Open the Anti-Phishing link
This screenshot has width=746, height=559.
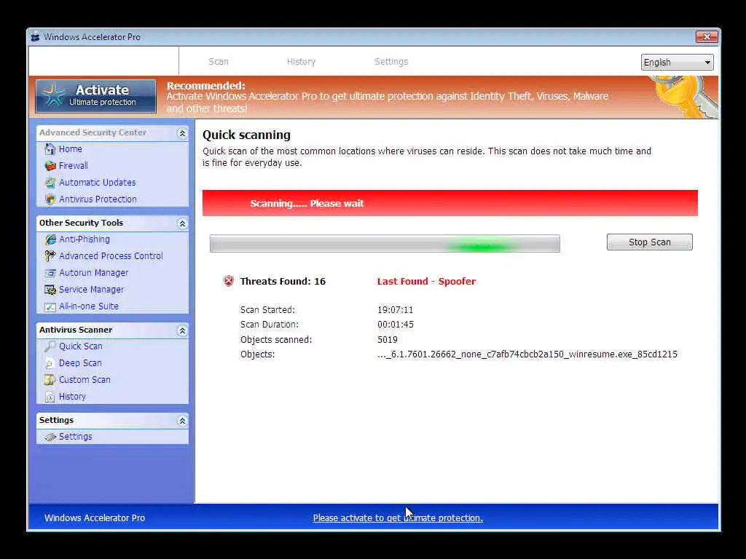click(x=85, y=239)
